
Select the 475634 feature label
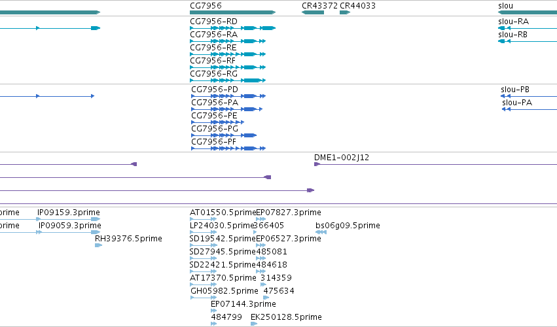tap(279, 291)
